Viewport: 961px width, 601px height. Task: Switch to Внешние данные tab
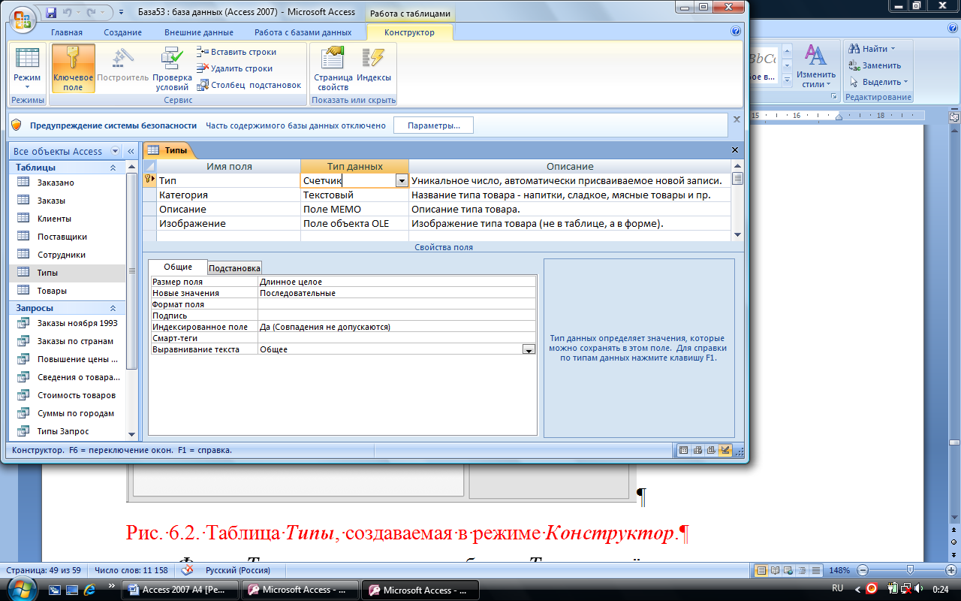coord(199,32)
